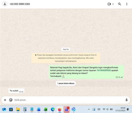Open the volume control
132x113 pixels.
[x=107, y=109]
